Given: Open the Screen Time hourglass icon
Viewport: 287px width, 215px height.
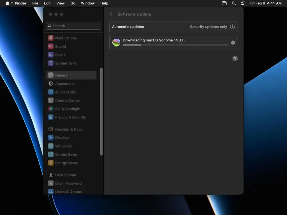Looking at the screenshot, I should pos(51,63).
